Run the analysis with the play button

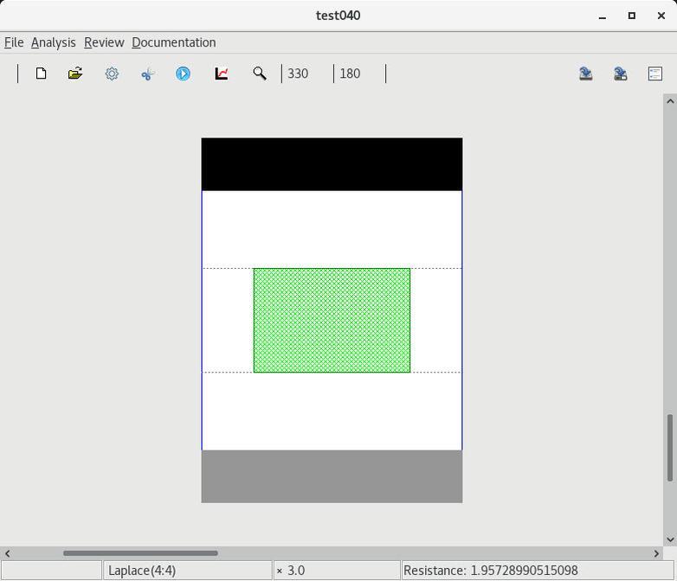tap(183, 73)
